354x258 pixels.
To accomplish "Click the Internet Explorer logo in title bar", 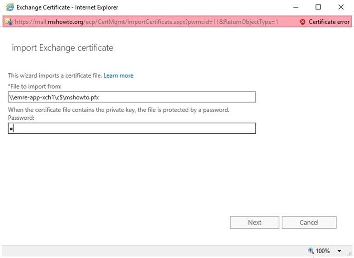I will point(10,7).
